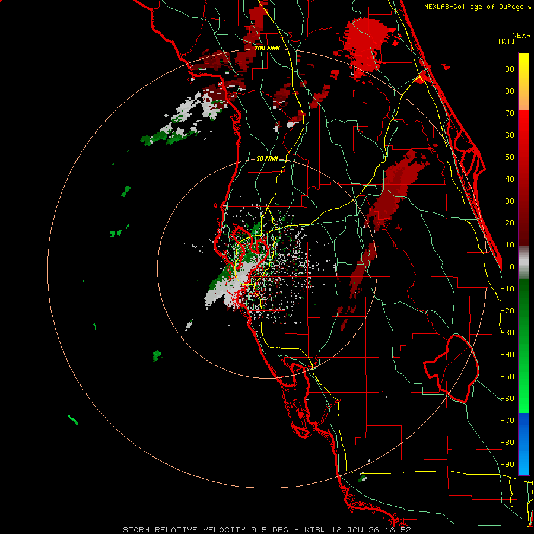
Task: Click the -30 value on the velocity scale
Action: pyautogui.click(x=507, y=333)
